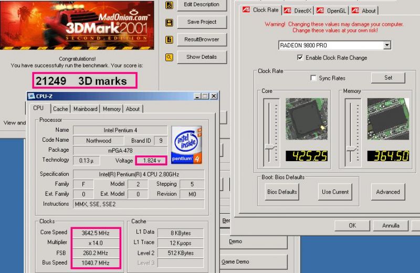Image resolution: width=420 pixels, height=273 pixels.
Task: Toggle Enable Clock Rate Change checkbox
Action: 300,58
